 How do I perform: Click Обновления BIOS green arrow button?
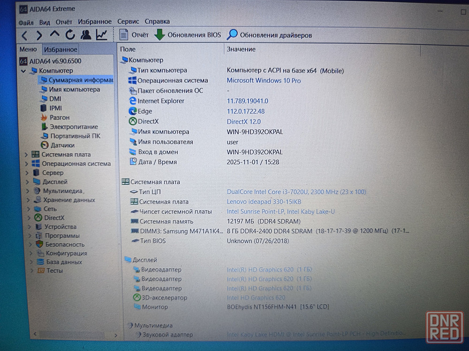(188, 35)
